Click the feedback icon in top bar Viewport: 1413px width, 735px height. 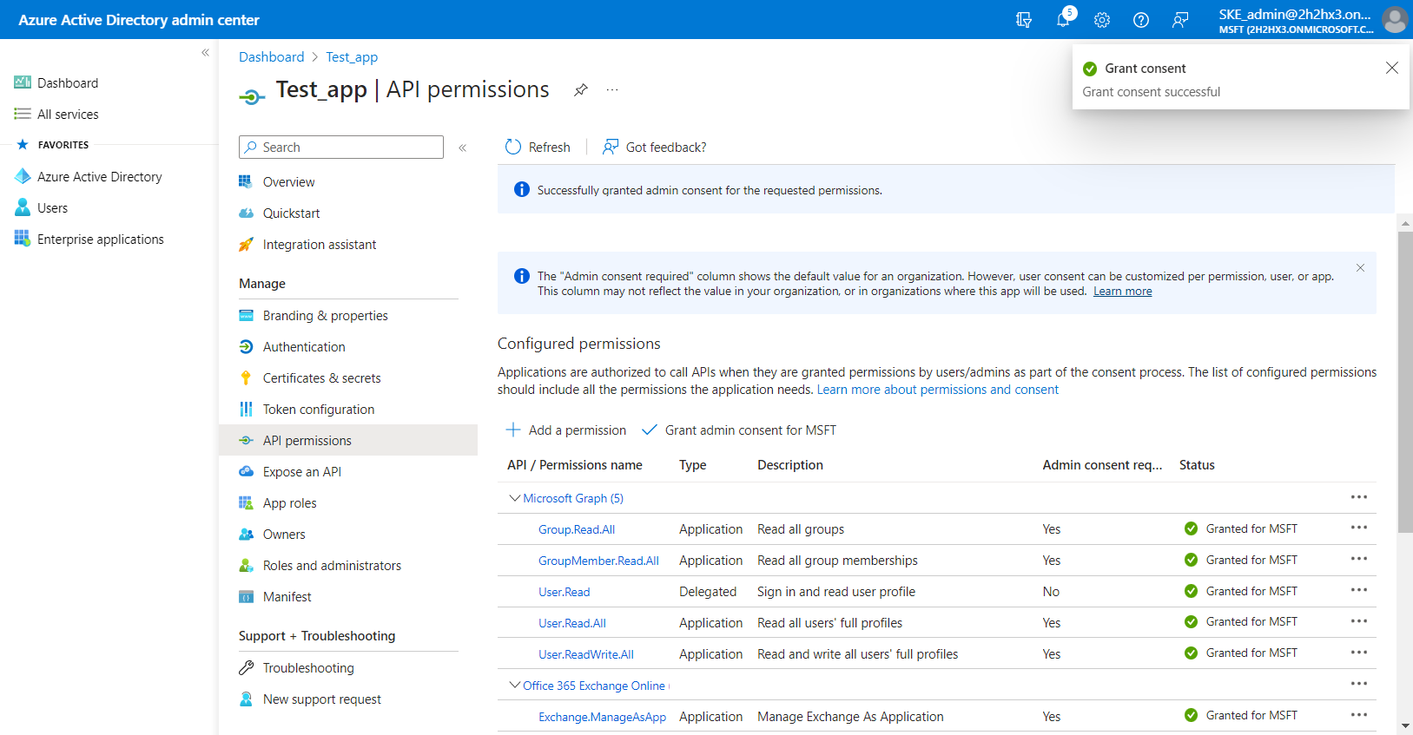click(x=1180, y=20)
